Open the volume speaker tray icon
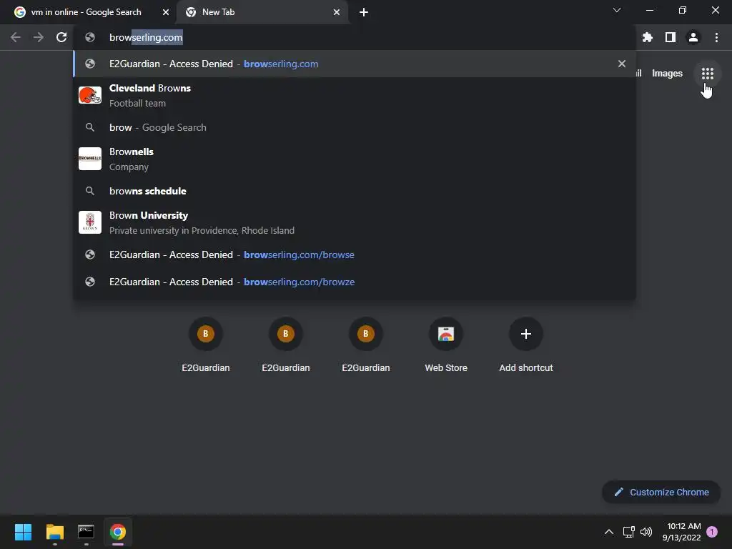 (646, 532)
